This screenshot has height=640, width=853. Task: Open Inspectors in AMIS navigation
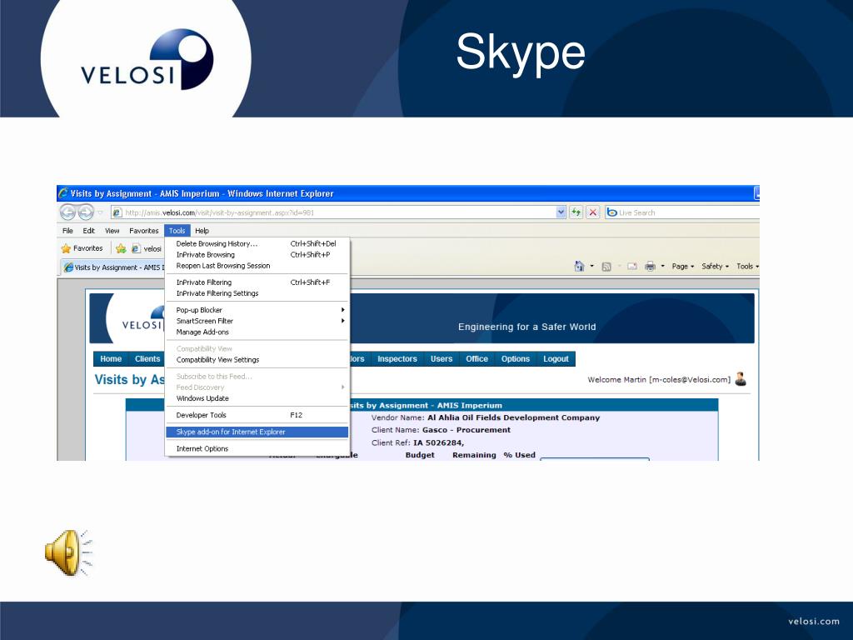397,358
